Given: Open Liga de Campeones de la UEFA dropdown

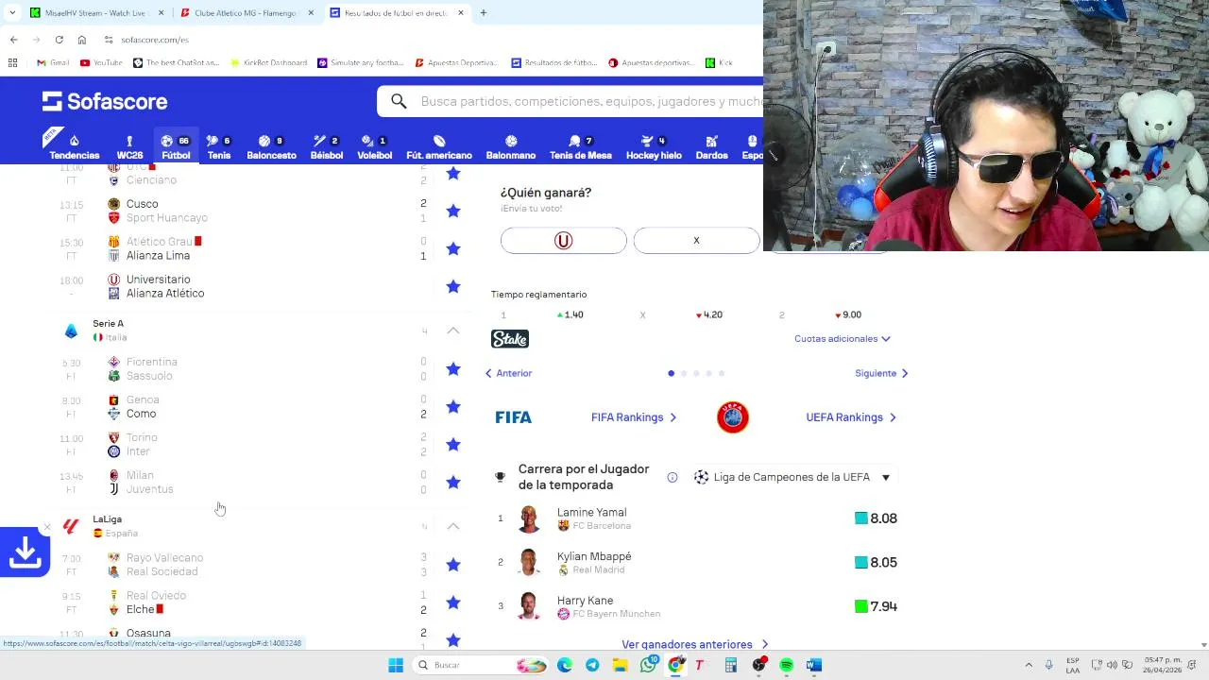Looking at the screenshot, I should tap(792, 477).
